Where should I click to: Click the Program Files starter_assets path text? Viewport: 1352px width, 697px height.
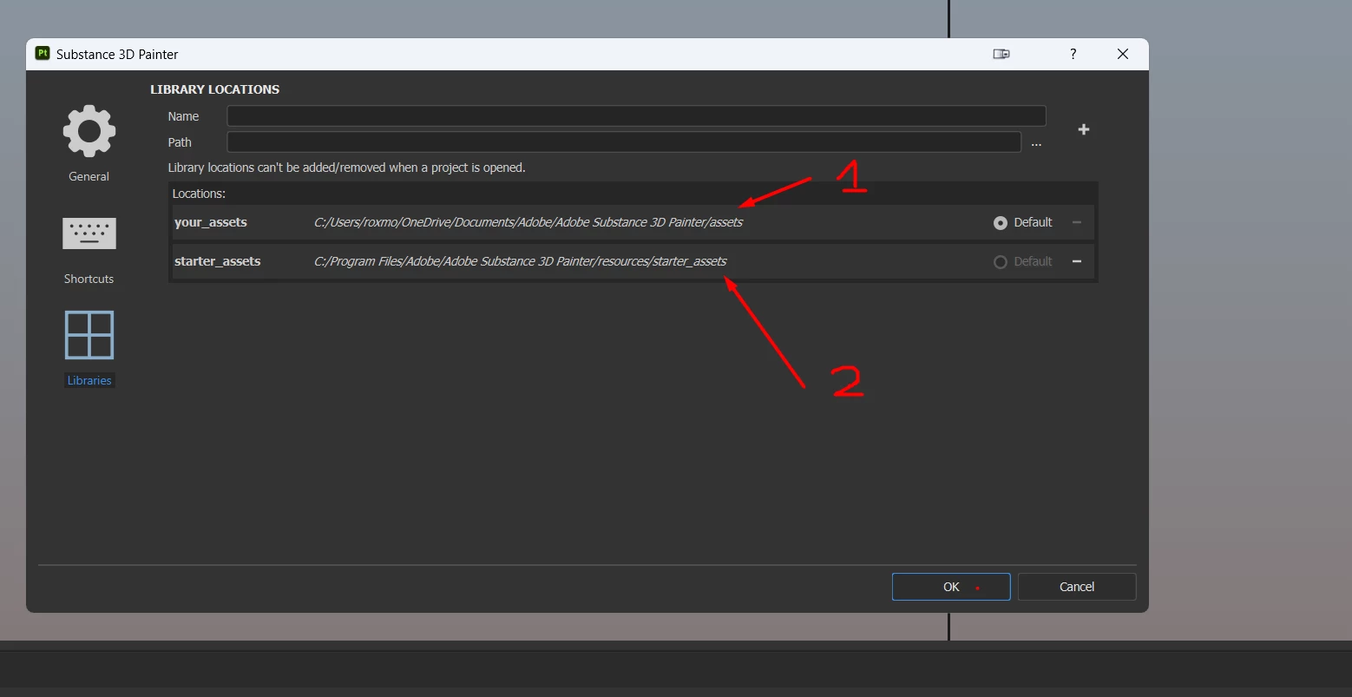(x=521, y=261)
